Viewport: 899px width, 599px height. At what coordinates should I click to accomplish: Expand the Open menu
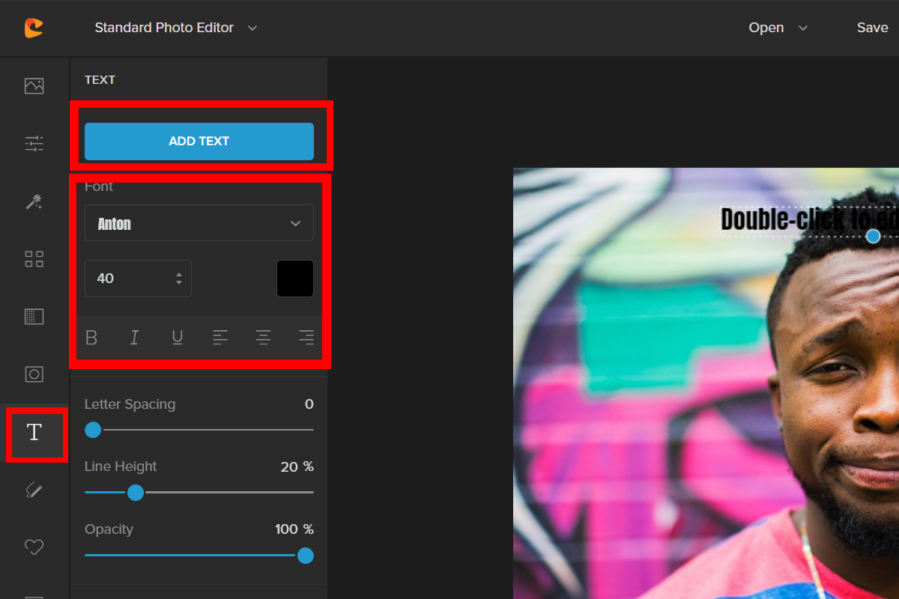pyautogui.click(x=778, y=28)
